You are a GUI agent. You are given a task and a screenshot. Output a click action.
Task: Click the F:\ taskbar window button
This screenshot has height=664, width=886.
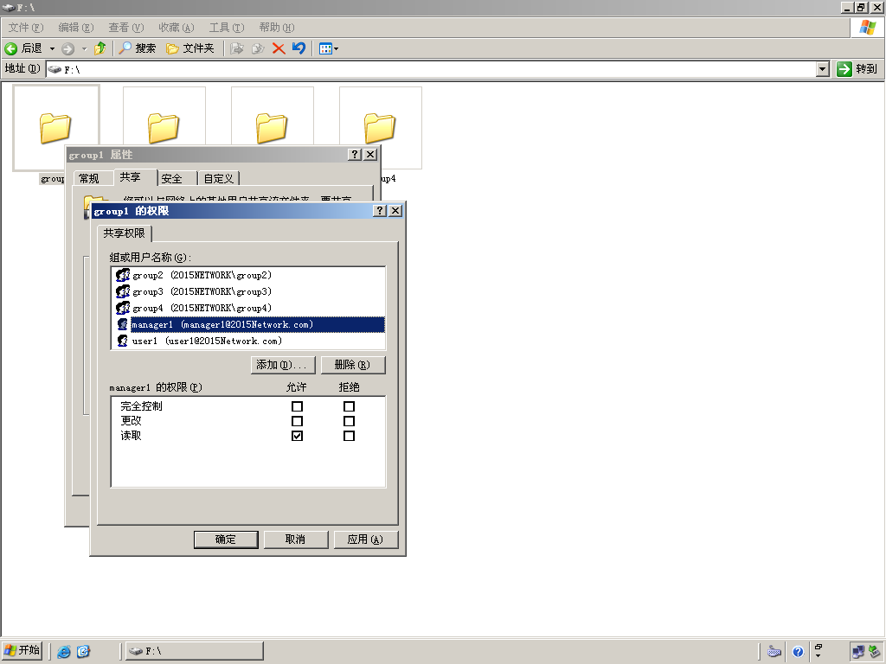194,651
